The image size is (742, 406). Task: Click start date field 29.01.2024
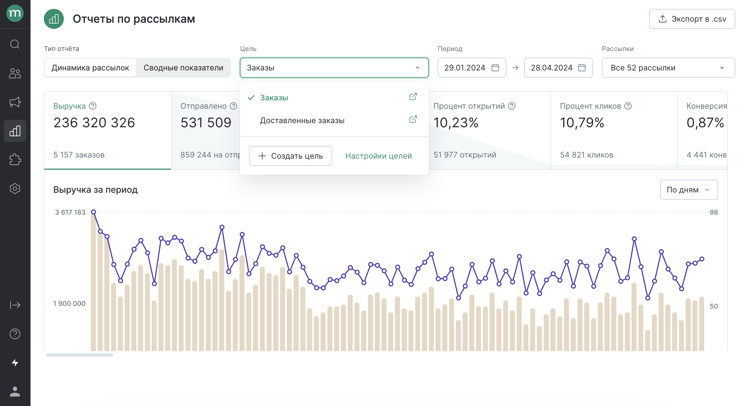pos(472,68)
